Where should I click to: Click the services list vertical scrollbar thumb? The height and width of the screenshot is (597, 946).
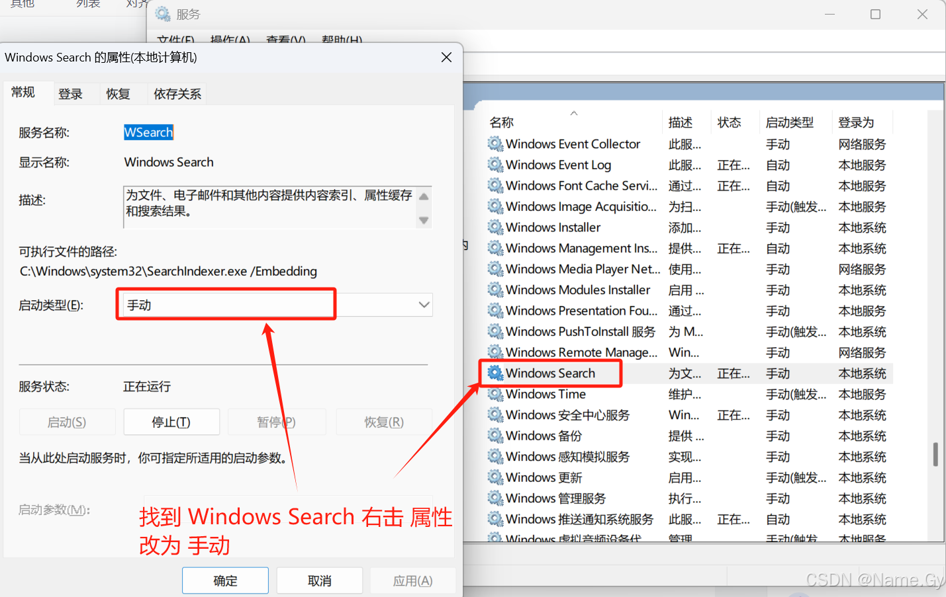point(935,454)
